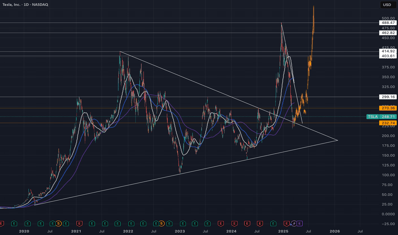Screen dimensions: 398x235
Task: Open the July 2020 green earnings marker
Action: tap(52, 223)
